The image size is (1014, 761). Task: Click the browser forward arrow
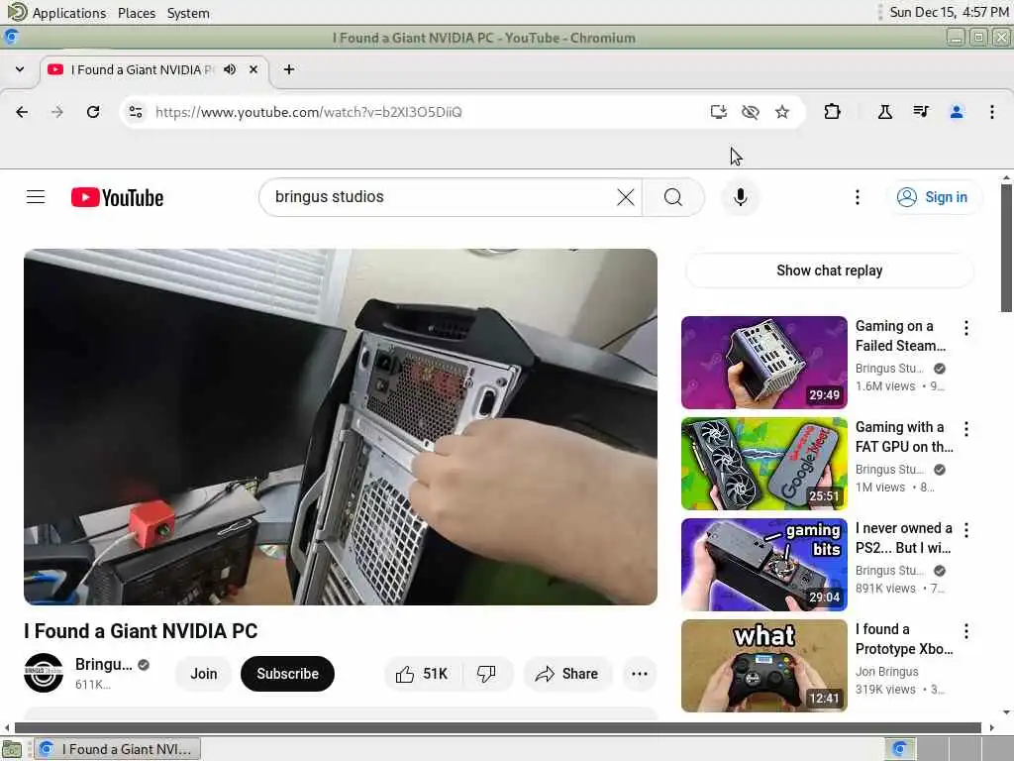57,112
